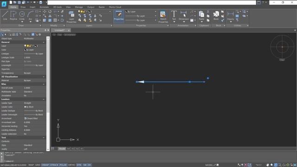This screenshot has width=297, height=167.
Task: Select the Text annotation tool
Action: (174, 15)
